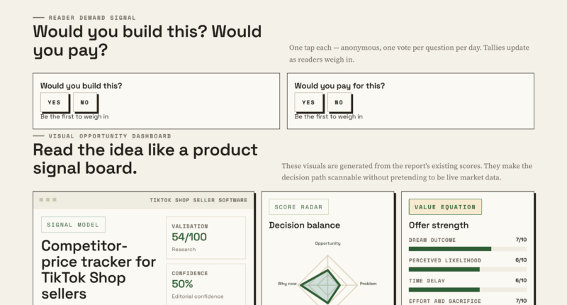Click the three window dots icon

(47, 200)
